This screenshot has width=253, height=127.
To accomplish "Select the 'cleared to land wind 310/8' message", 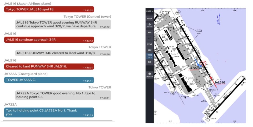I will click(63, 53).
